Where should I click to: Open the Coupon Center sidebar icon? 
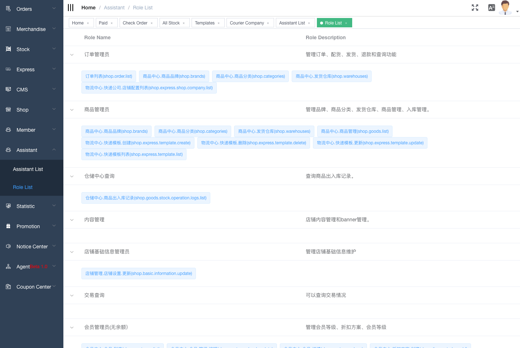click(8, 286)
